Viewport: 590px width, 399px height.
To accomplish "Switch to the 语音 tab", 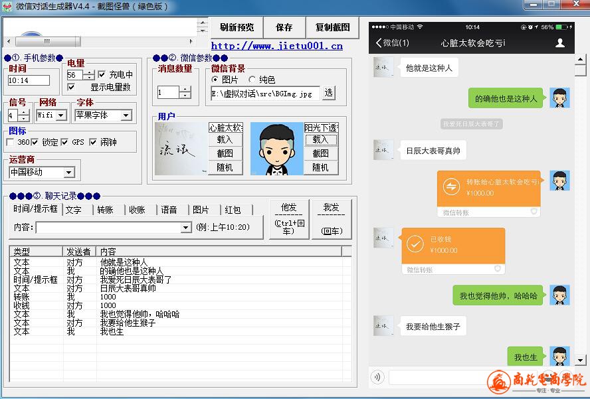I will pos(169,210).
